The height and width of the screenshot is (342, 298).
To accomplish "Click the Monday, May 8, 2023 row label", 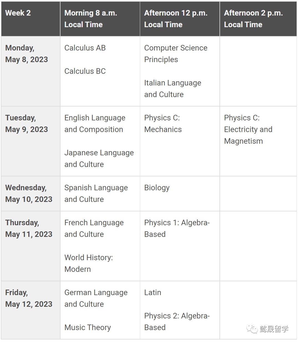I will coord(27,54).
